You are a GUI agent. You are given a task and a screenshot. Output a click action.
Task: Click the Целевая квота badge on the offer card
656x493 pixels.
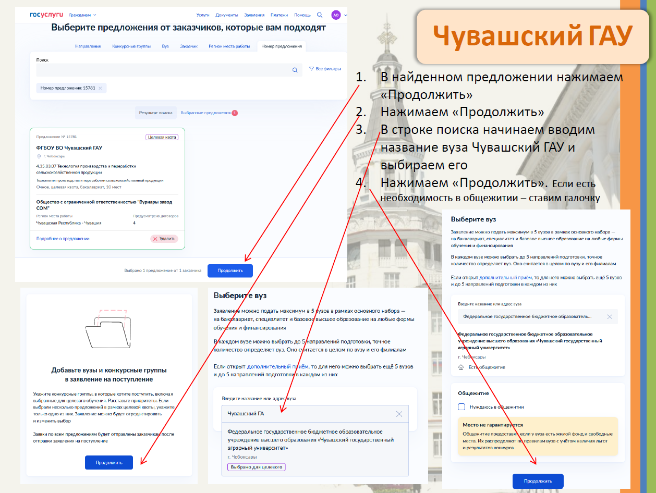(162, 137)
